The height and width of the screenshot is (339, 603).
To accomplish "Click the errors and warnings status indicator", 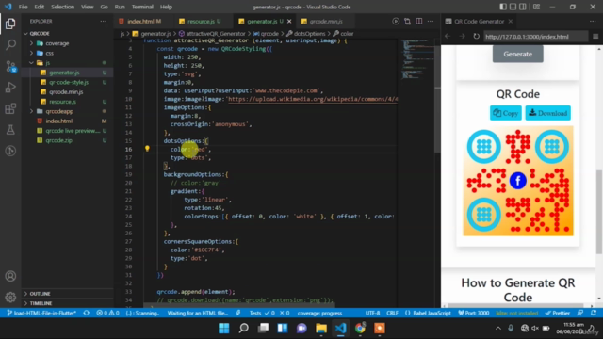I will pos(107,313).
